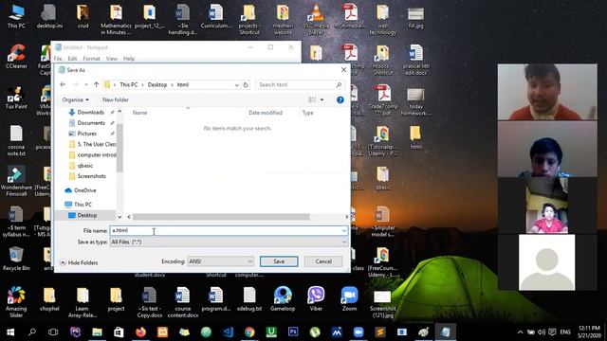
Task: Select Desktop in the navigation tree
Action: point(86,215)
